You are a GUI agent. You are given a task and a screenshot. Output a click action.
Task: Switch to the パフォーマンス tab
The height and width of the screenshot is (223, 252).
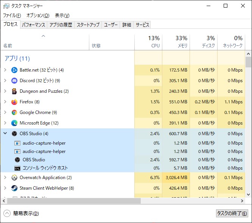coord(34,25)
